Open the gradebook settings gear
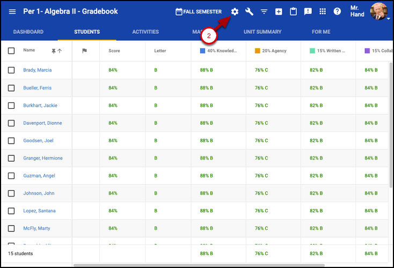Screen dimensions: 394x268 [x=235, y=12]
